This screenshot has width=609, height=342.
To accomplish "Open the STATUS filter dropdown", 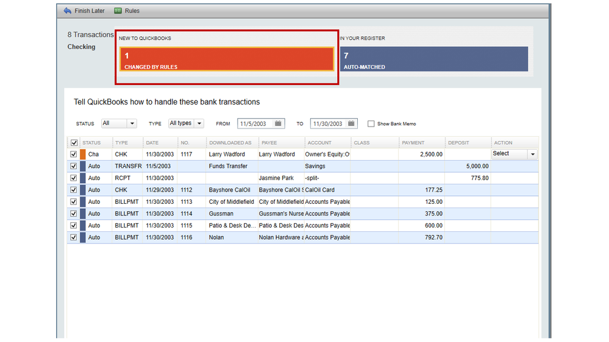I will [x=119, y=124].
